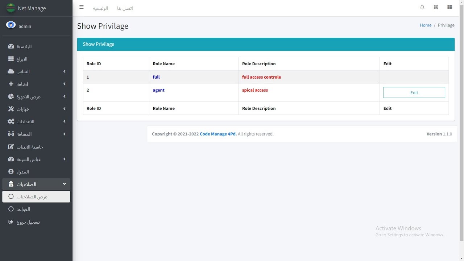Image resolution: width=464 pixels, height=261 pixels.
Task: Expand the عرض الاجهزة submenu arrow
Action: (x=64, y=96)
